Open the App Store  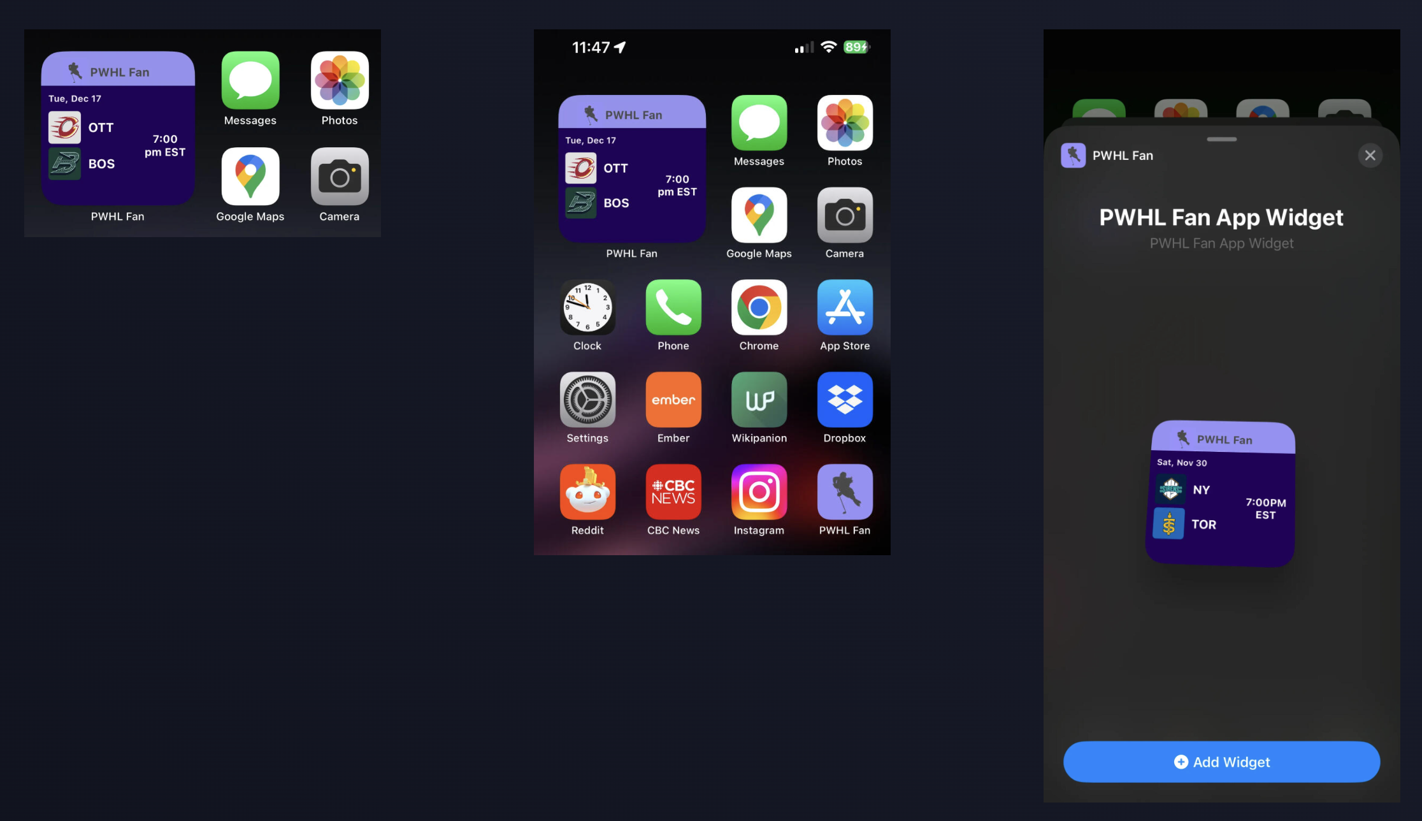[845, 307]
